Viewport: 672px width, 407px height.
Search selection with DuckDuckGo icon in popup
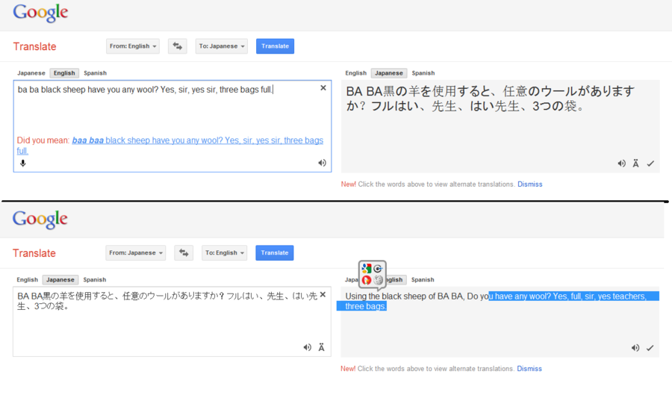367,280
